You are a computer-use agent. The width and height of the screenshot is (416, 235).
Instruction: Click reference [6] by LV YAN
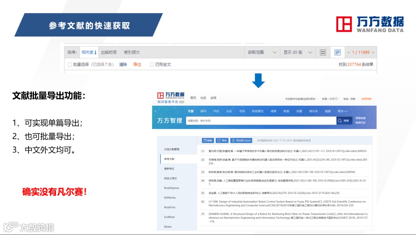coord(287,203)
